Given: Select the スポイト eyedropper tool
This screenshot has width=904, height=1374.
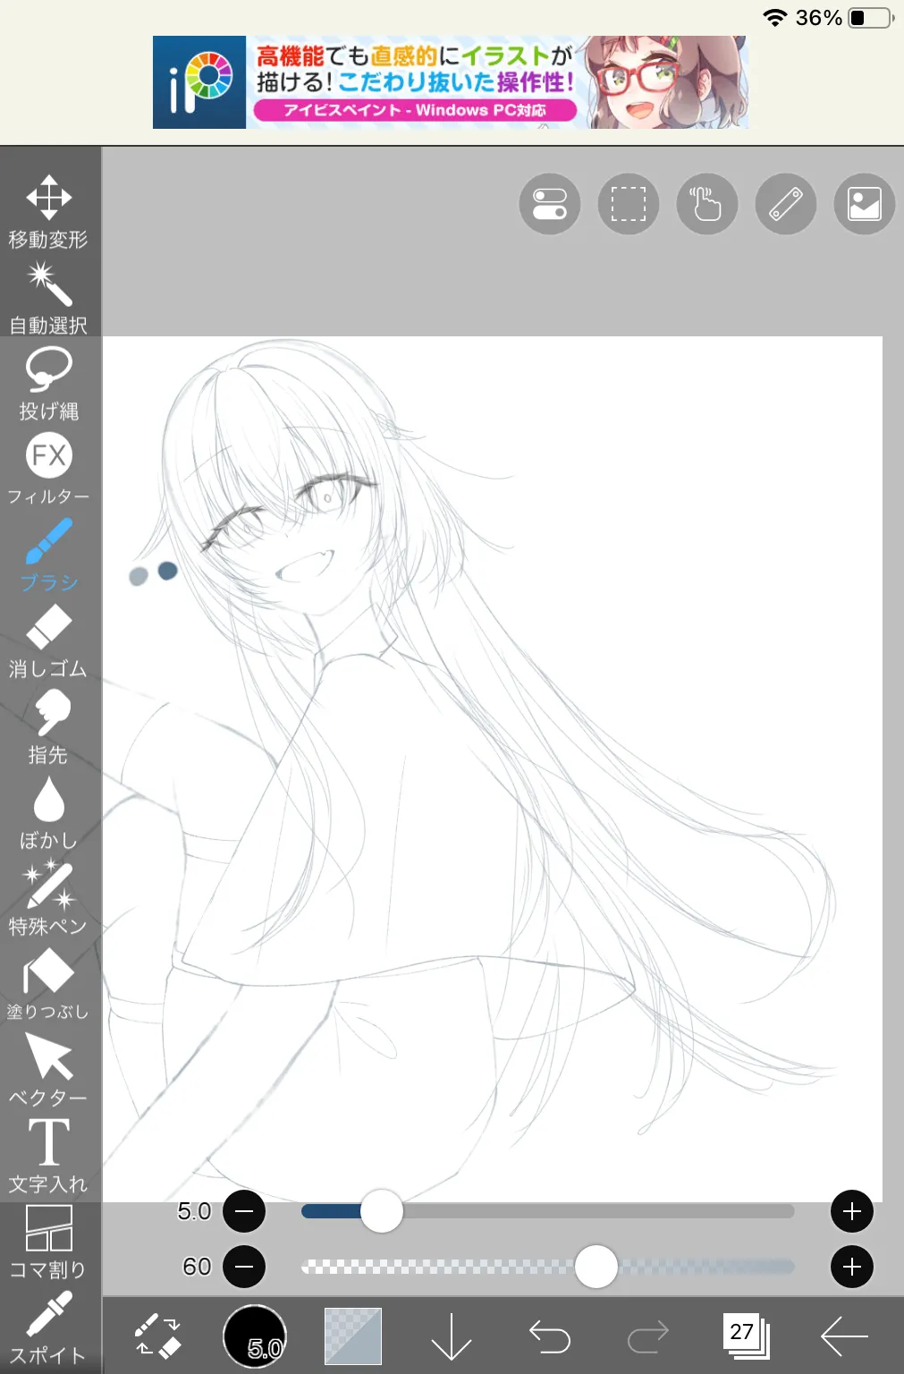Looking at the screenshot, I should click(49, 1327).
